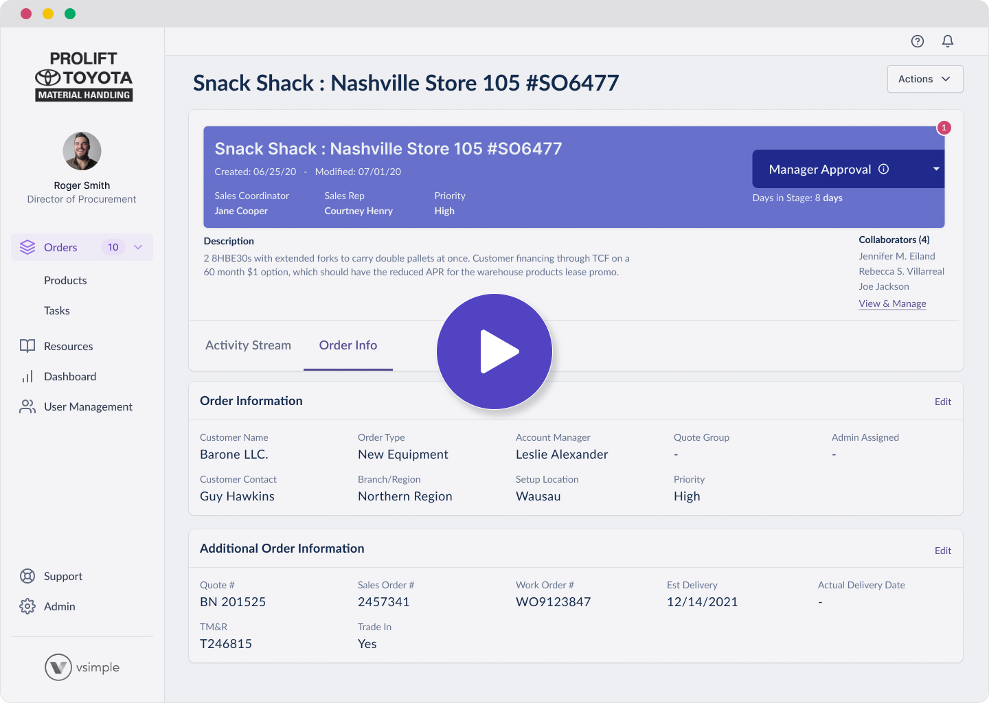The image size is (989, 703).
Task: Click the help question mark icon
Action: [x=918, y=41]
